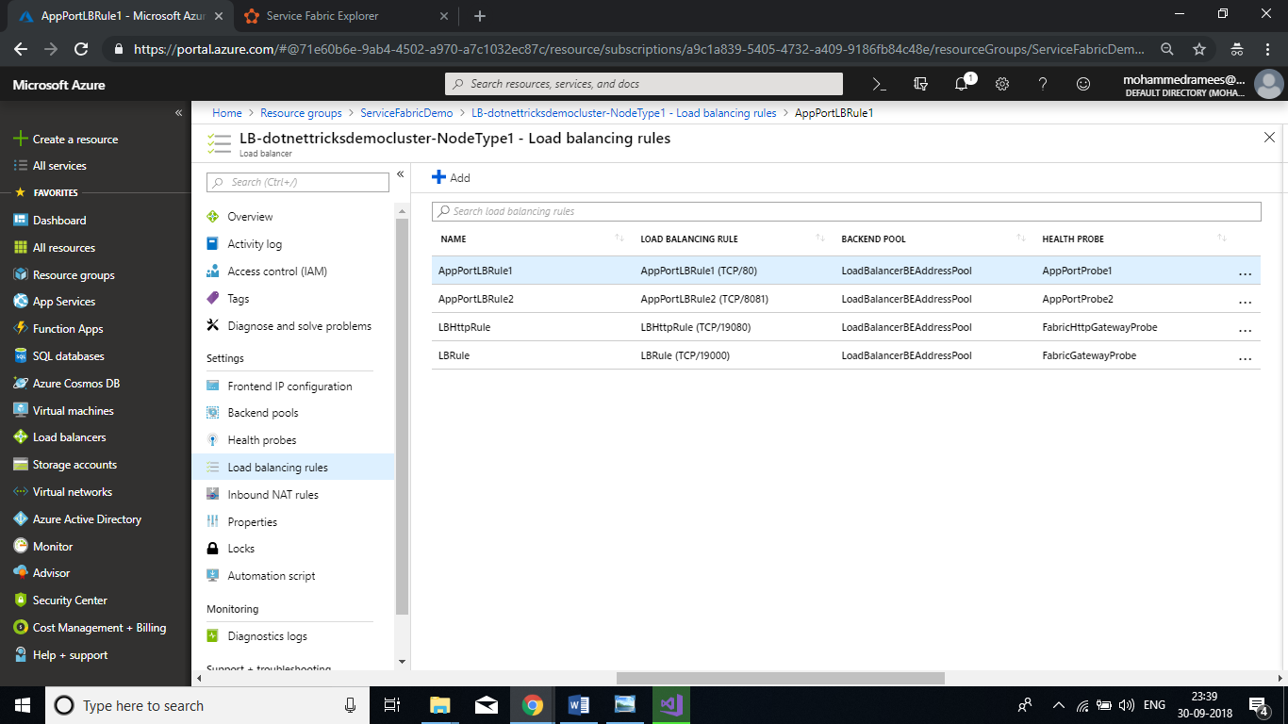
Task: Open Cloud Shell from the top bar
Action: 879,84
